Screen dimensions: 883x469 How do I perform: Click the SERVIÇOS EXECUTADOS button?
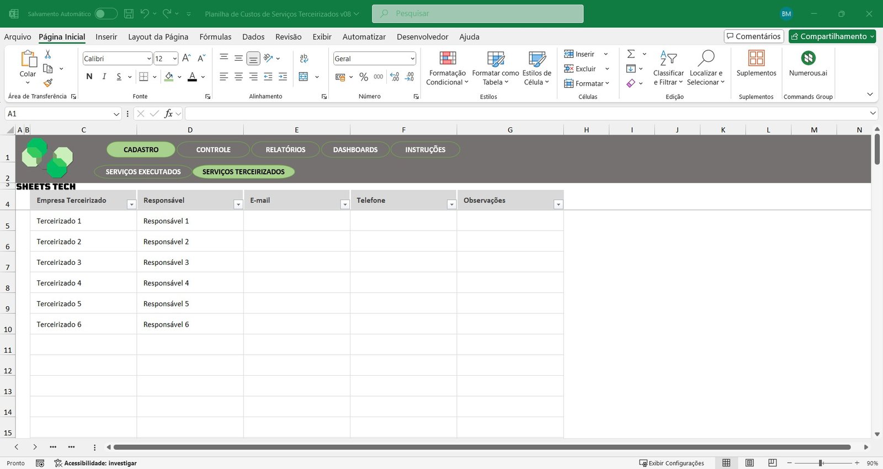[x=143, y=172]
